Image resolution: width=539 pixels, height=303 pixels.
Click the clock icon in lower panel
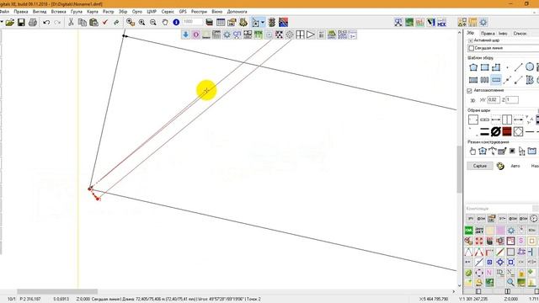533,219
